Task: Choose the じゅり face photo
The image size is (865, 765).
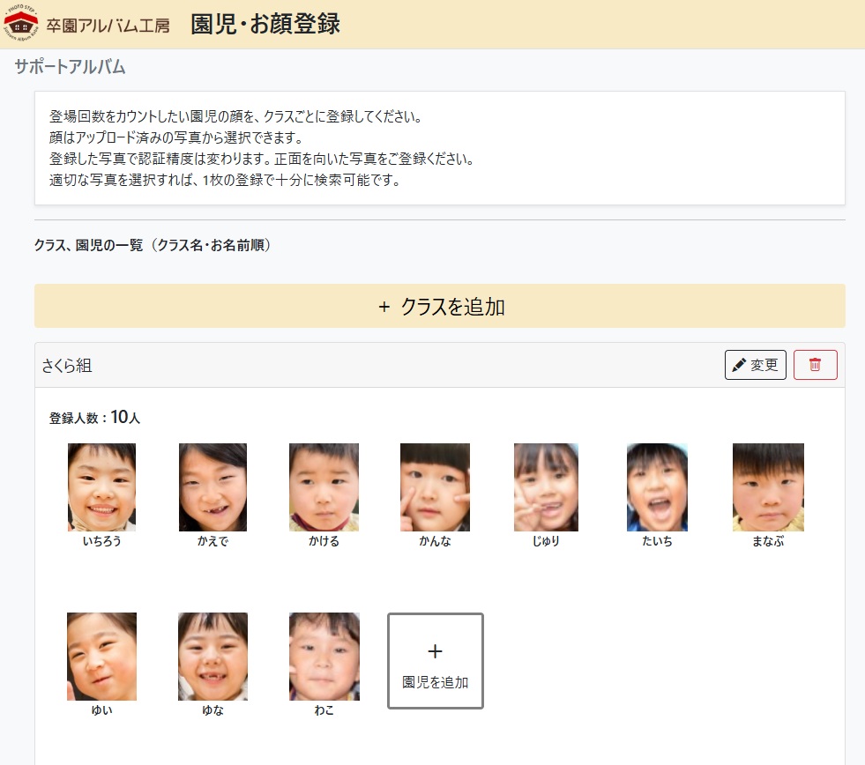Action: (x=546, y=487)
